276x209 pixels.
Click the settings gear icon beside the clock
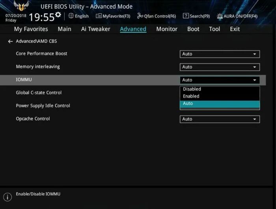(58, 15)
